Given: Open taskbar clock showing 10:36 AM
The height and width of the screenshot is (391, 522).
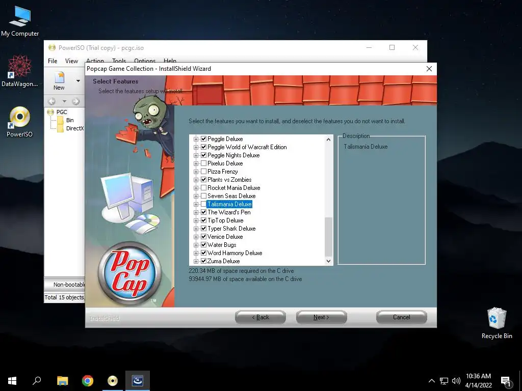Looking at the screenshot, I should coord(478,381).
